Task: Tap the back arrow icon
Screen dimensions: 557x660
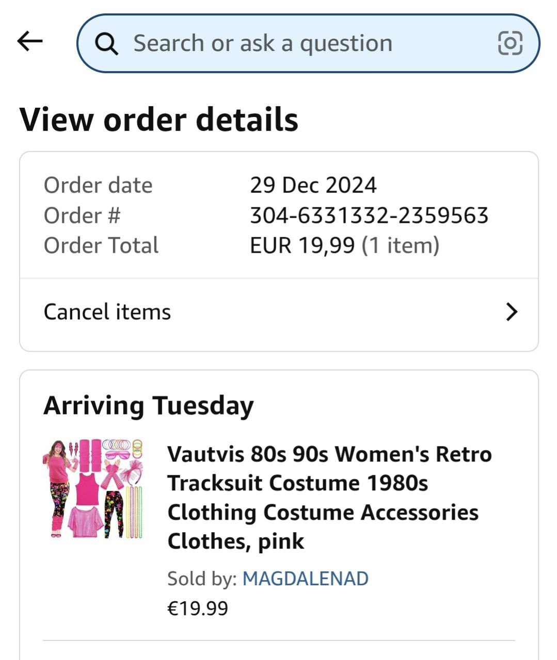Action: pyautogui.click(x=30, y=41)
